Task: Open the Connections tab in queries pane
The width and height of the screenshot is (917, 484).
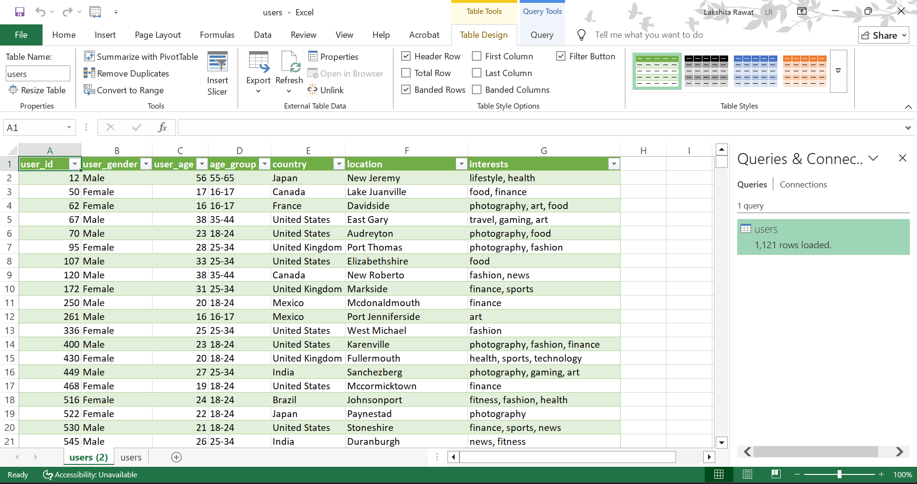Action: (803, 185)
